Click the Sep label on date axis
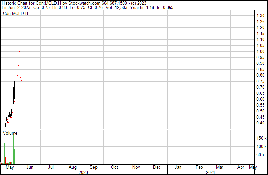Screen dimensions: 268x175 (93, 167)
